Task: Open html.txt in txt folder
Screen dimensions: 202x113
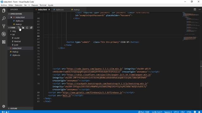Action: point(17,41)
